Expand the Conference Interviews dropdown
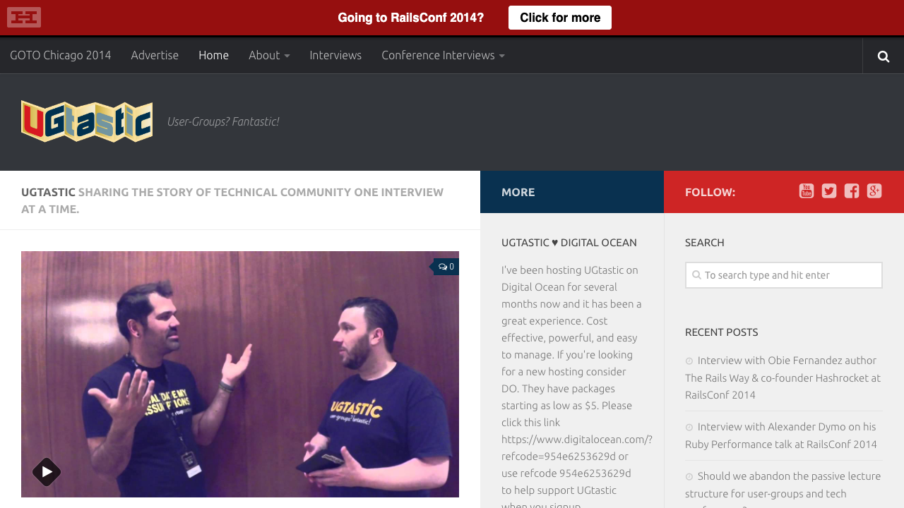 [x=443, y=55]
